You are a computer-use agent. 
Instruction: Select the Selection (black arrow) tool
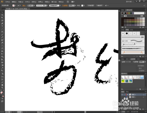click(x=2, y=12)
